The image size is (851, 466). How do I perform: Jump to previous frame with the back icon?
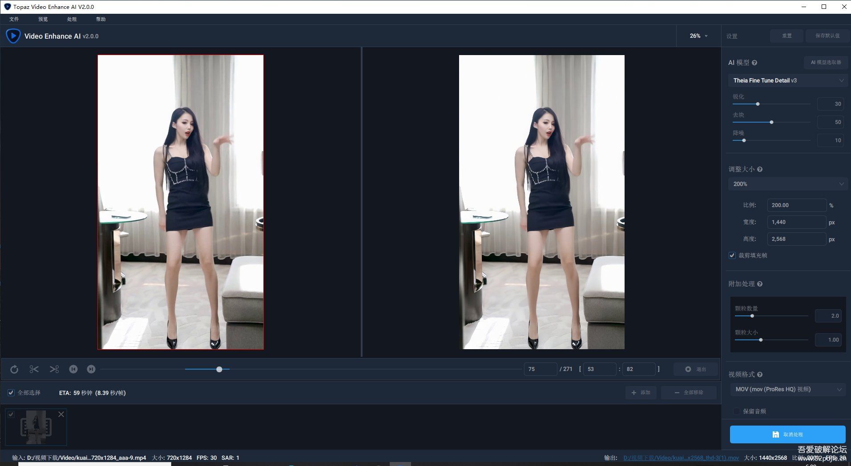73,369
